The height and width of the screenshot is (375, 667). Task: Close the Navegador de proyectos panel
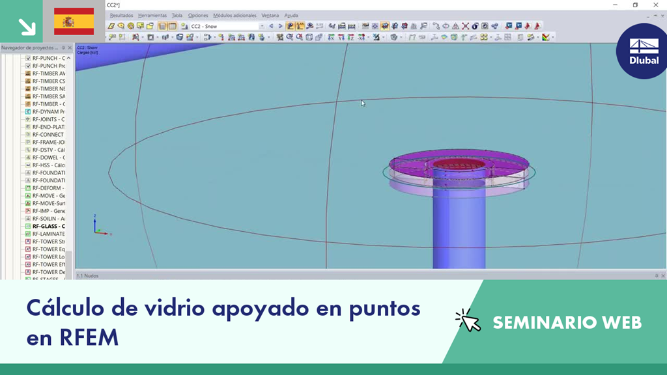pos(70,48)
